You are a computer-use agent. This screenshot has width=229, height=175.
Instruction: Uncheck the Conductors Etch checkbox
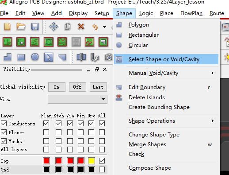58,124
